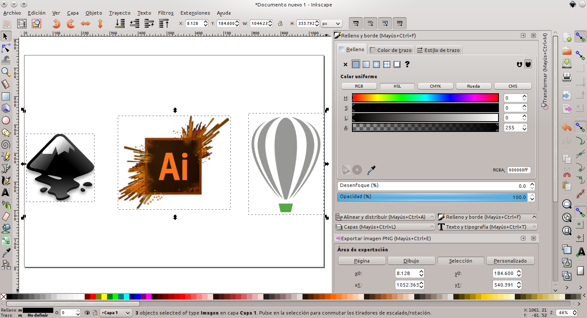Viewport: 587px width, 318px height.
Task: Select the Text tool
Action: (x=6, y=193)
